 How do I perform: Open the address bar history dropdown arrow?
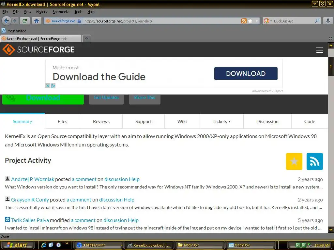(x=256, y=21)
